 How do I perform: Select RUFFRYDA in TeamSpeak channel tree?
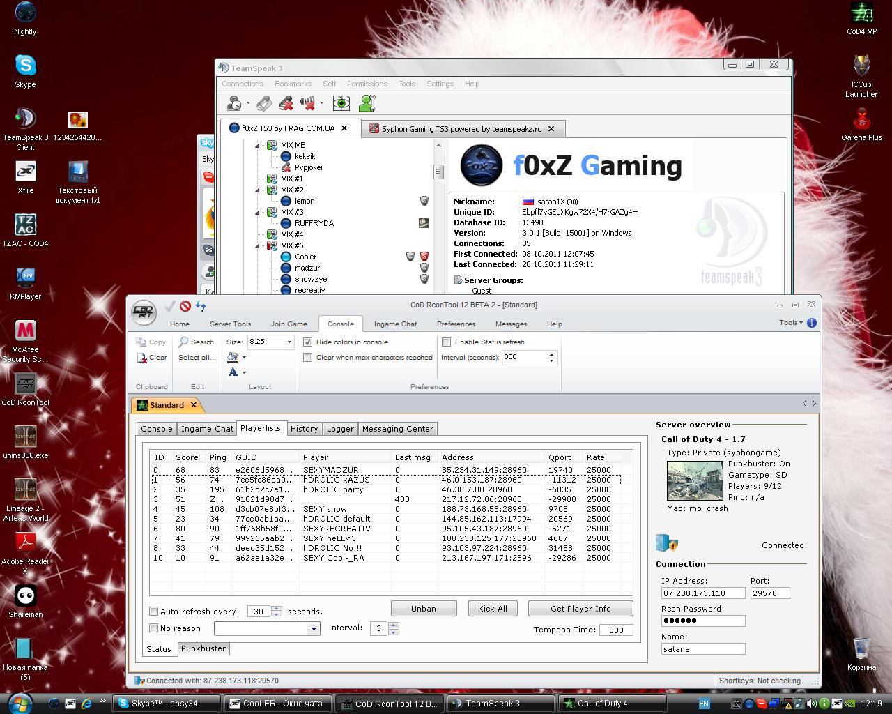[x=314, y=223]
